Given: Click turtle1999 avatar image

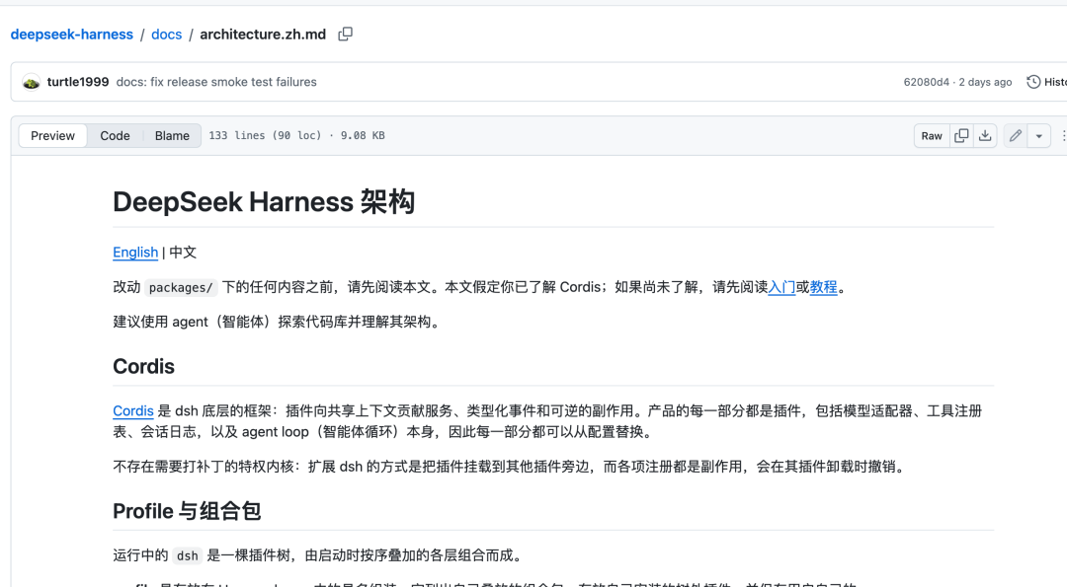Looking at the screenshot, I should (31, 82).
